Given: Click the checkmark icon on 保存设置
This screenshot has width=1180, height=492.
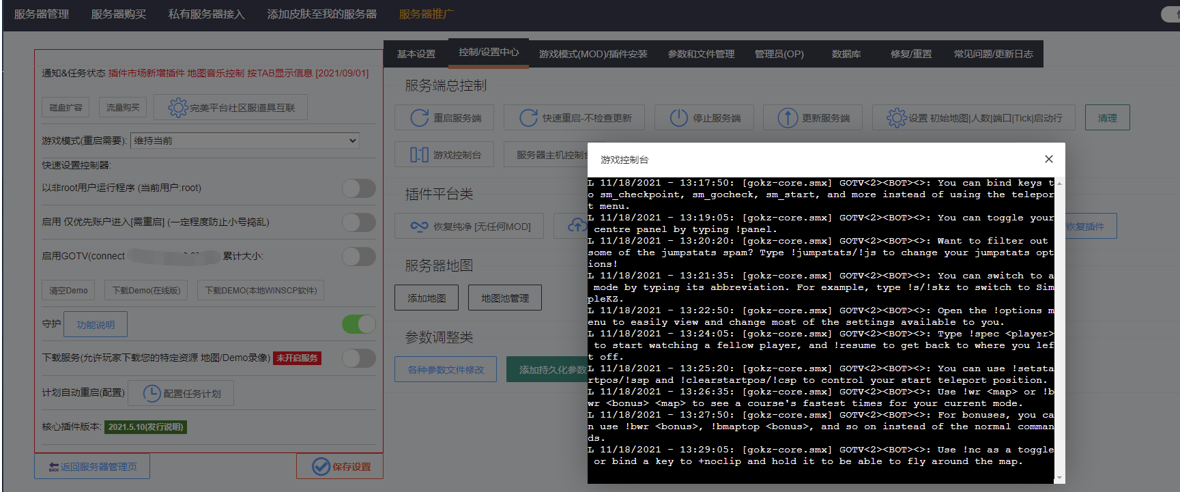Looking at the screenshot, I should pyautogui.click(x=321, y=466).
